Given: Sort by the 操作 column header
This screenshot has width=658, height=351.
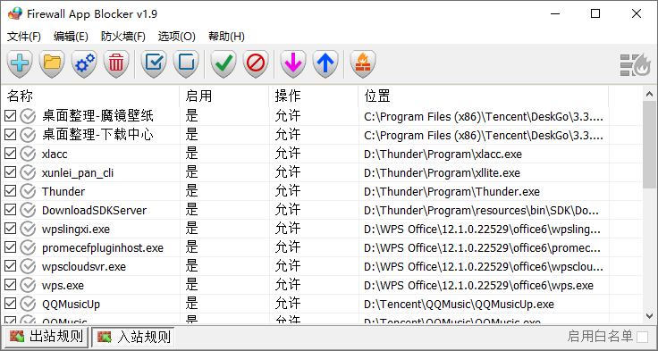Looking at the screenshot, I should point(314,96).
